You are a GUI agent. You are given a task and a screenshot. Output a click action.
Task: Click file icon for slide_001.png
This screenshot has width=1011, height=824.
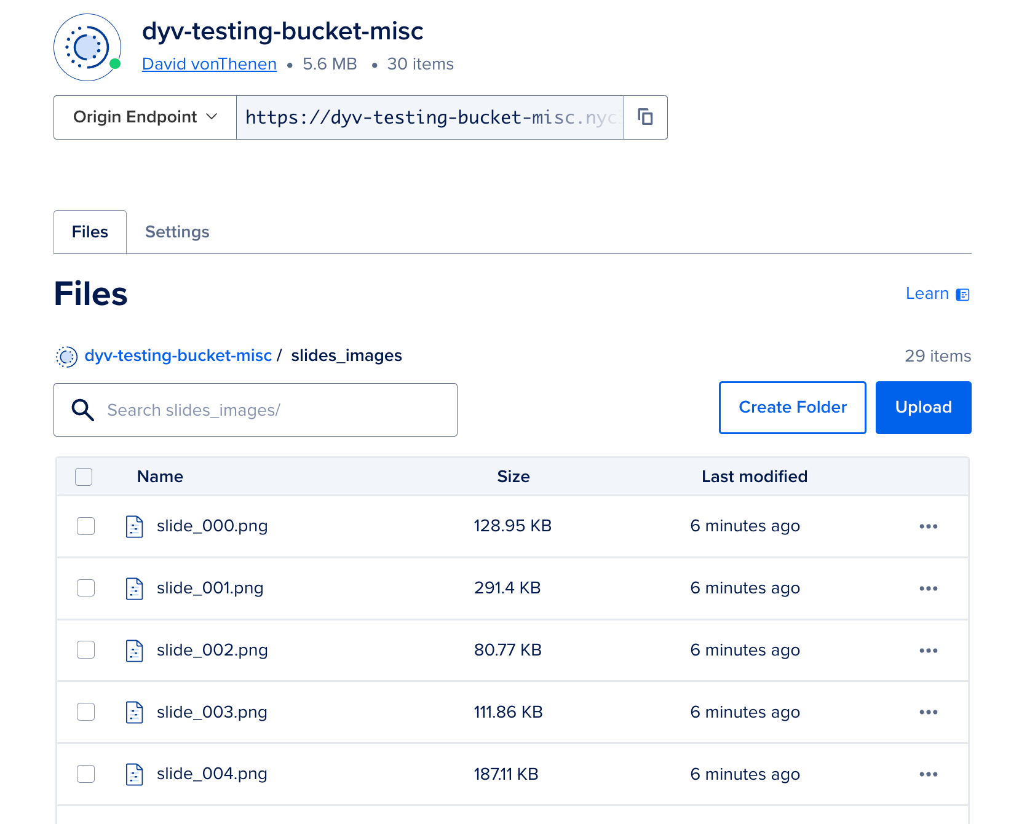[x=134, y=588]
